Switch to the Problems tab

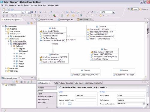[62, 83]
